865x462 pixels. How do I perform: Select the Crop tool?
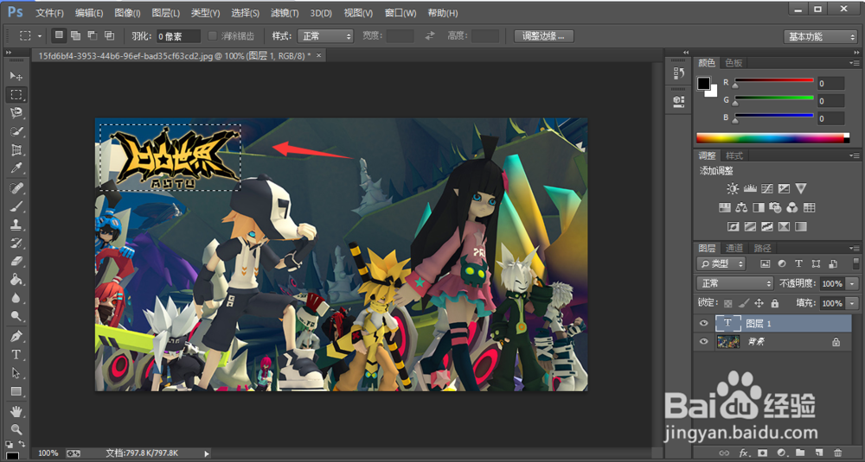pyautogui.click(x=16, y=149)
